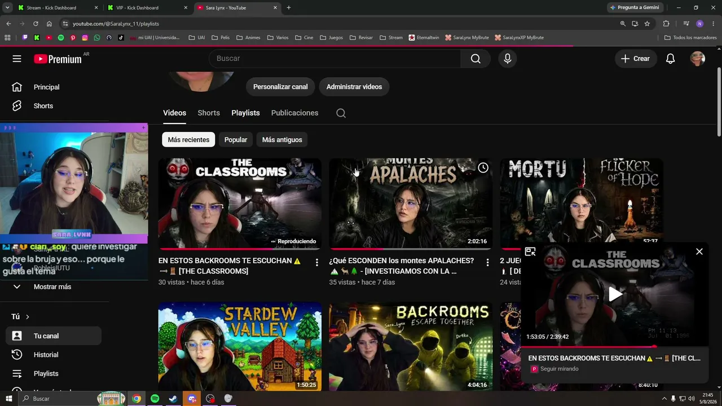
Task: Switch to the Publicaciones tab
Action: tap(294, 113)
